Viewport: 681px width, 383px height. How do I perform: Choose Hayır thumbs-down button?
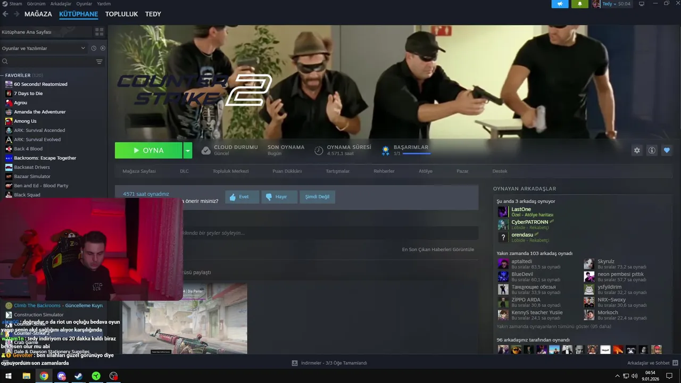pos(279,197)
